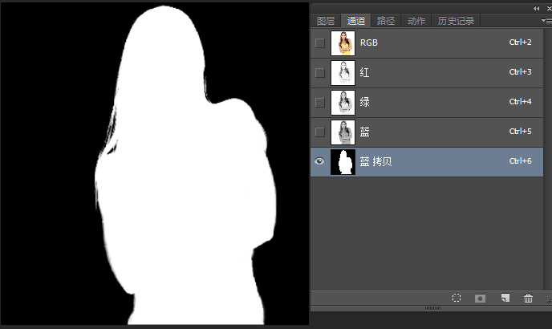Select the 蓝 拷贝 channel name

(375, 161)
